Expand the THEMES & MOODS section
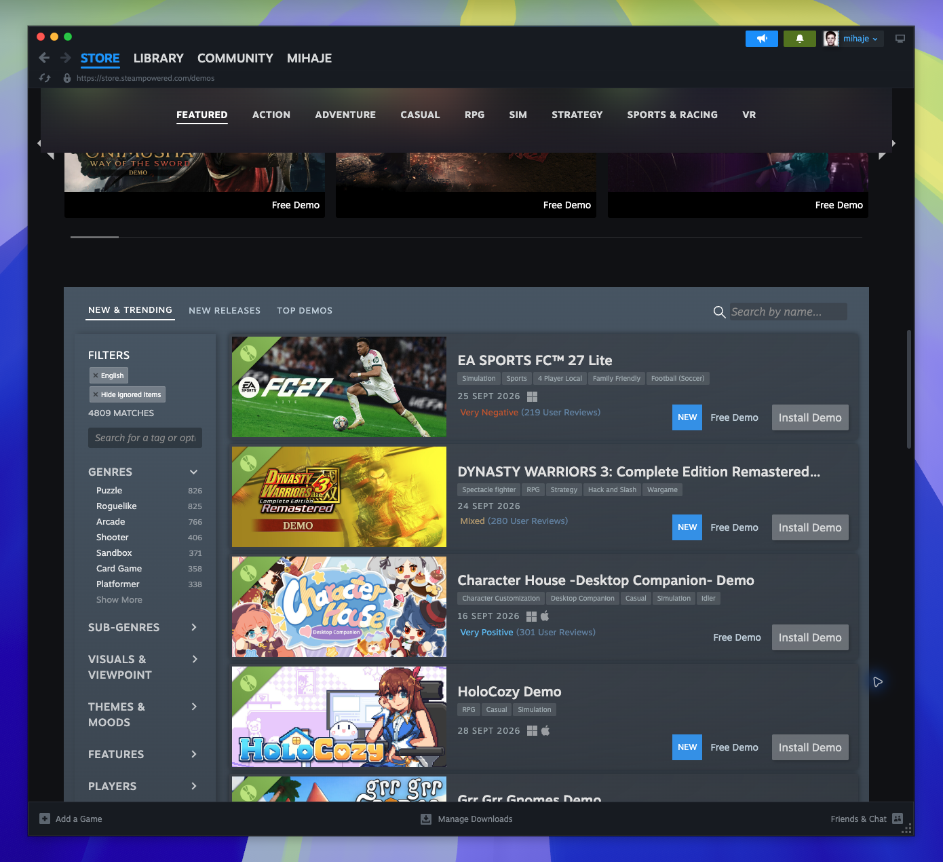 point(194,707)
